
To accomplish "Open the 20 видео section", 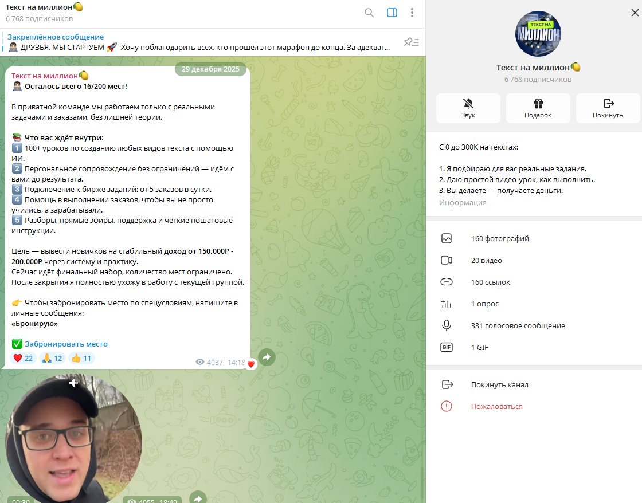I will (x=486, y=261).
